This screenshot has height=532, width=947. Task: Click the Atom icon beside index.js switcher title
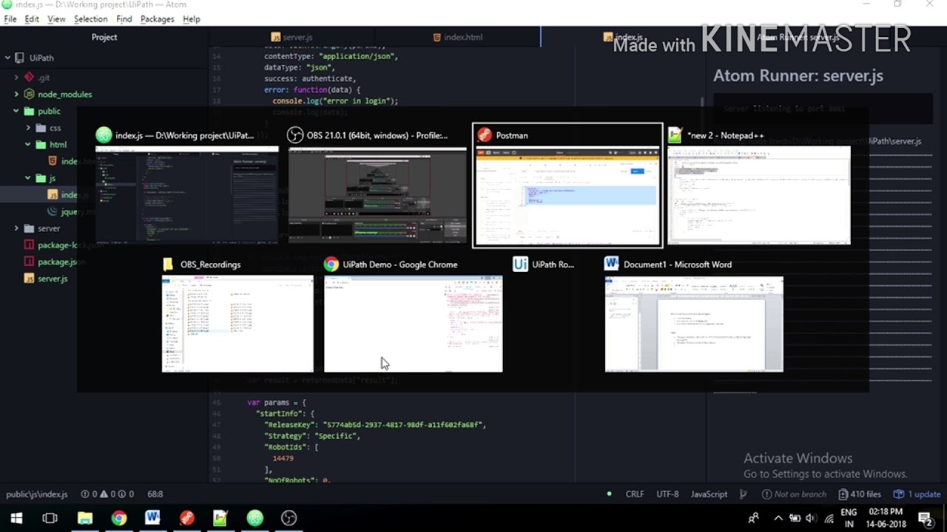point(104,135)
